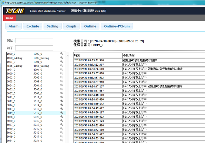Viewport: 205px width, 143px height.
Task: Switch to the Alarm view
Action: point(14,26)
